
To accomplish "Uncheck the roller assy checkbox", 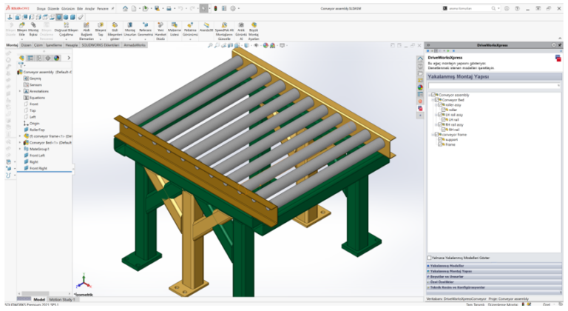I will (x=441, y=104).
